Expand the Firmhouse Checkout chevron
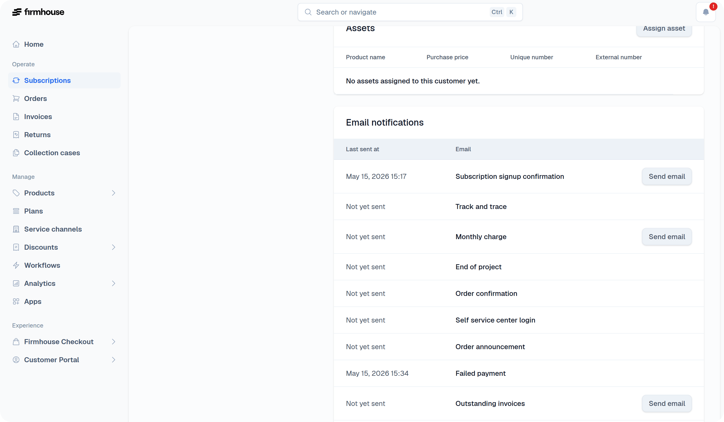The image size is (724, 422). pyautogui.click(x=113, y=342)
